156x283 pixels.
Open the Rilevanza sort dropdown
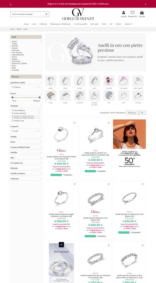132,113
